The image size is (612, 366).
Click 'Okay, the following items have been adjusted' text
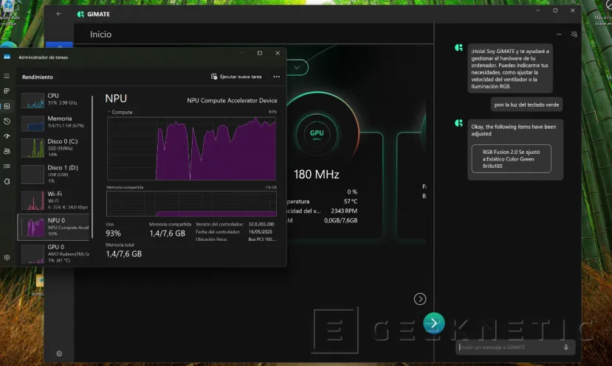[513, 130]
